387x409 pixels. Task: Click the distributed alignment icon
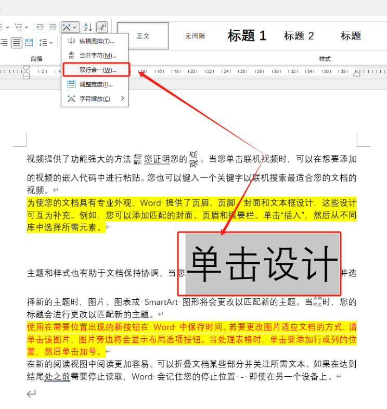[29, 43]
